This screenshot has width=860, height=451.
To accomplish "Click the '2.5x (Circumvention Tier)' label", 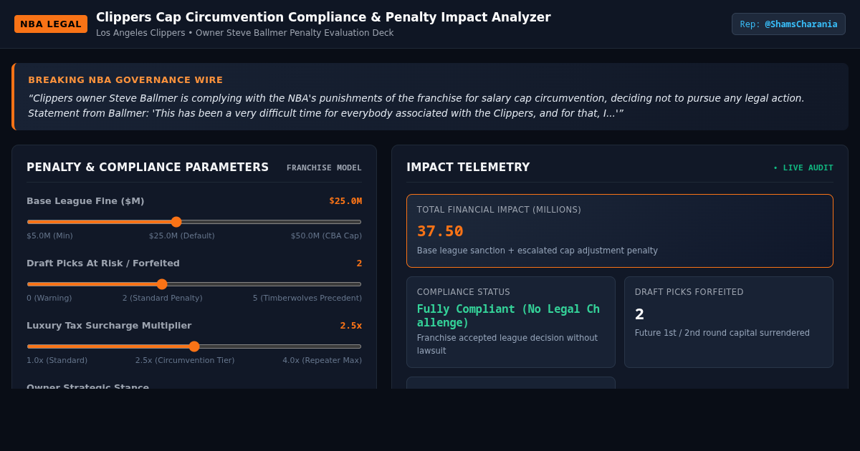I will coord(185,361).
